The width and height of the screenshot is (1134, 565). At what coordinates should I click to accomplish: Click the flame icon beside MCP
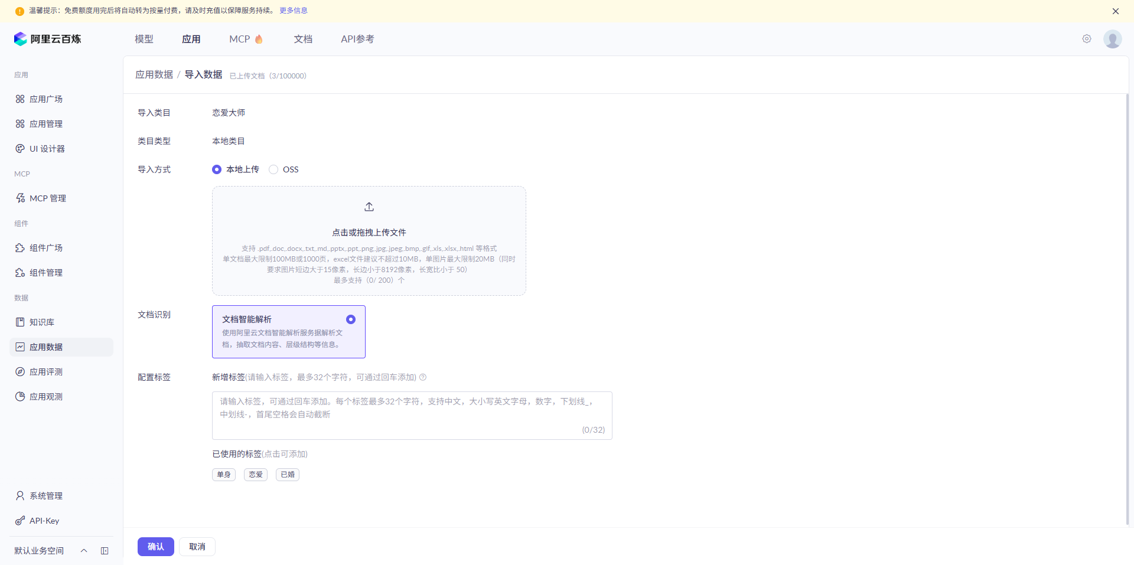click(259, 39)
